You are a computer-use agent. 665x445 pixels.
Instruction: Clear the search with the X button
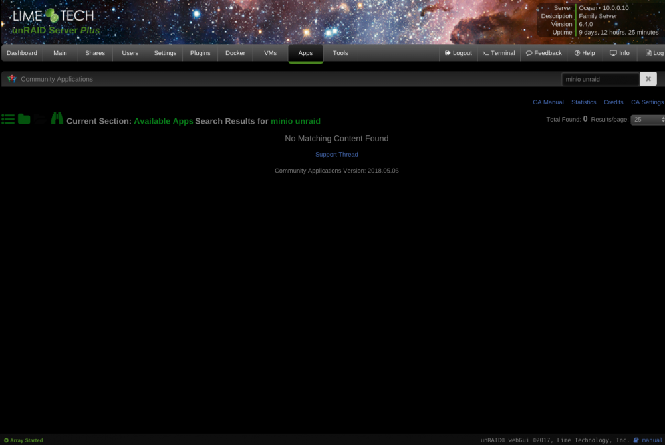(x=648, y=79)
